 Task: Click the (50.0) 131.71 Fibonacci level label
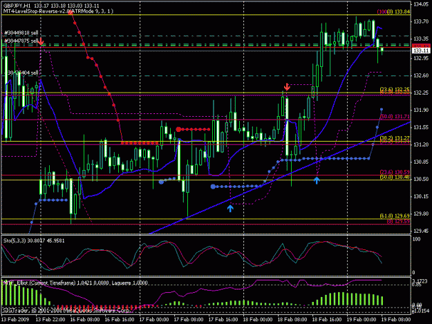[395, 117]
